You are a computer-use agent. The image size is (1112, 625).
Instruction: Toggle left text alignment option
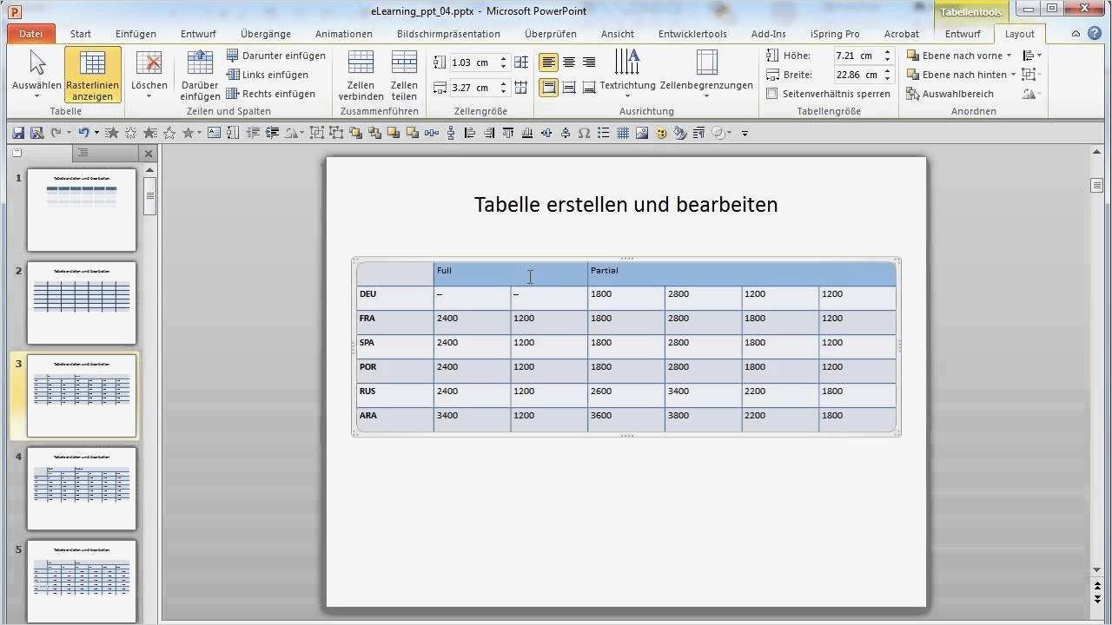(548, 62)
